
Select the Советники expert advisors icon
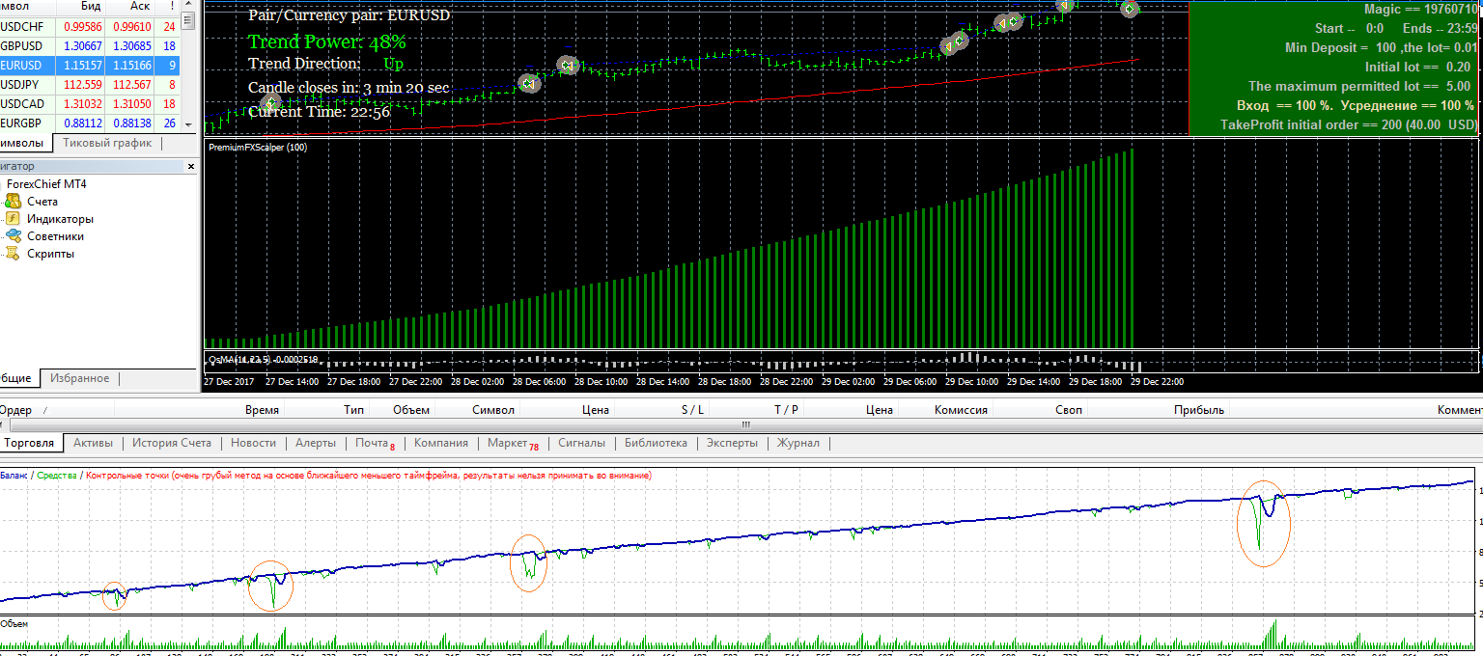[13, 236]
